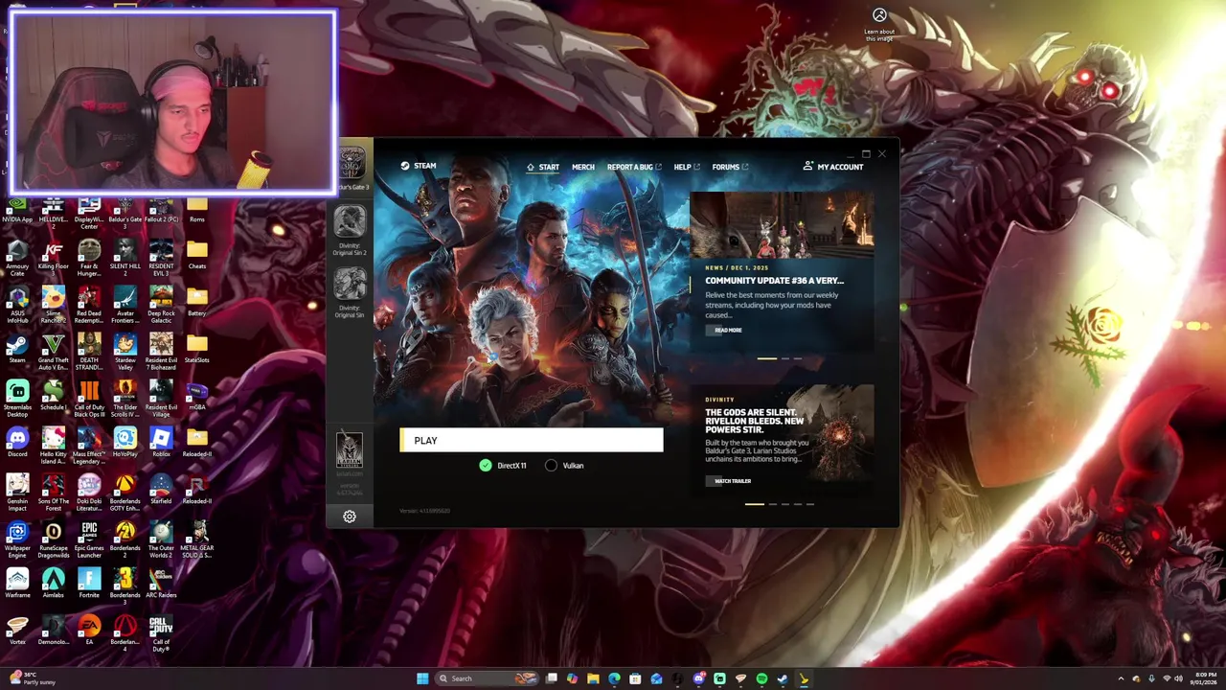
Task: Open the Community Update news thumbnail image
Action: 782,226
